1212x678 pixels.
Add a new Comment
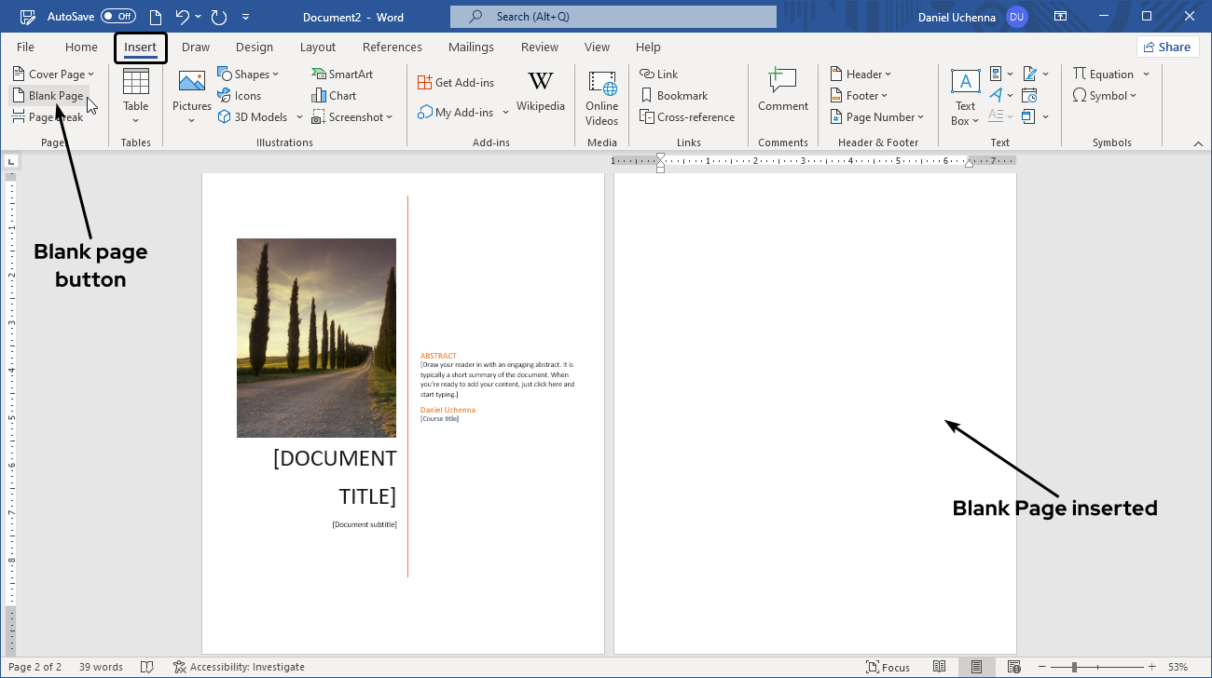(782, 93)
